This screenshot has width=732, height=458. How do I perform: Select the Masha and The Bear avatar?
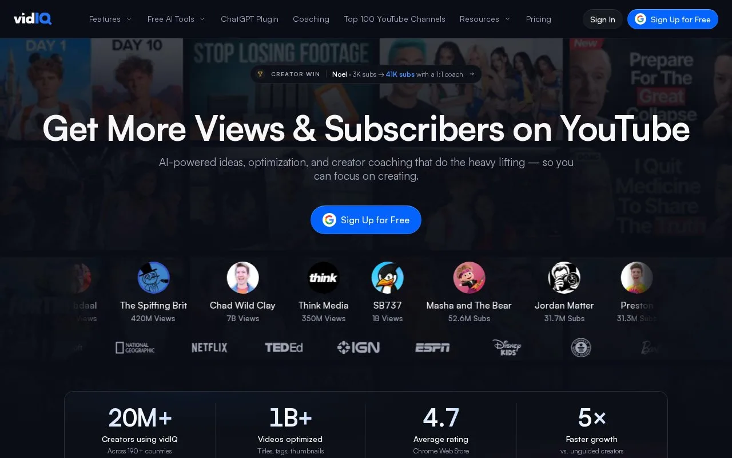(469, 278)
